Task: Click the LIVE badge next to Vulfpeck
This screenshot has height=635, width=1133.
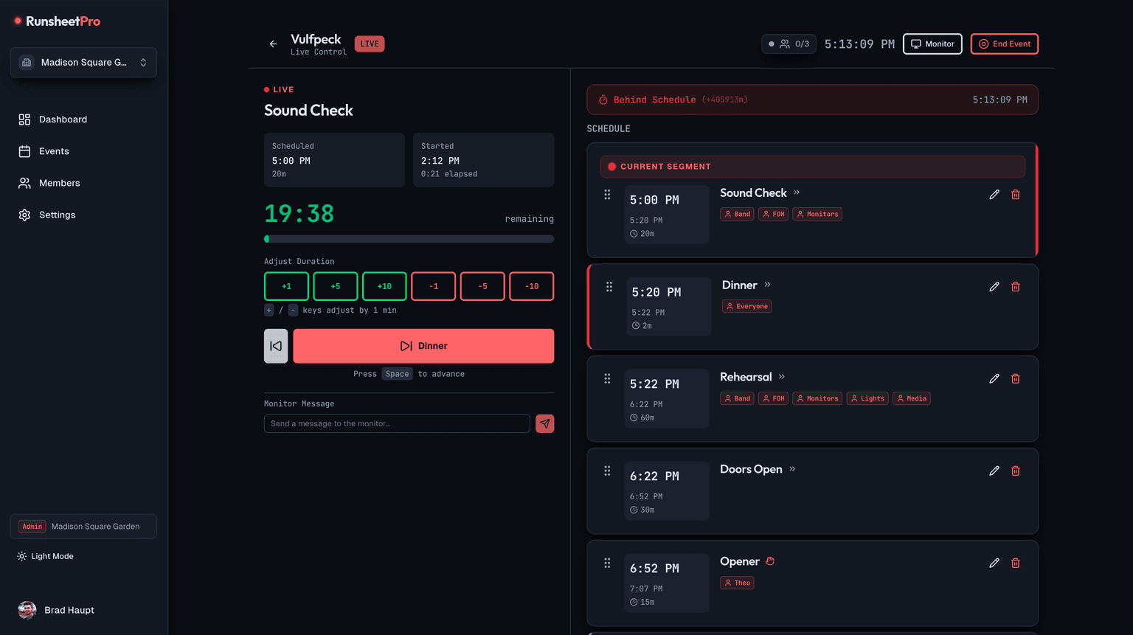Action: 370,44
